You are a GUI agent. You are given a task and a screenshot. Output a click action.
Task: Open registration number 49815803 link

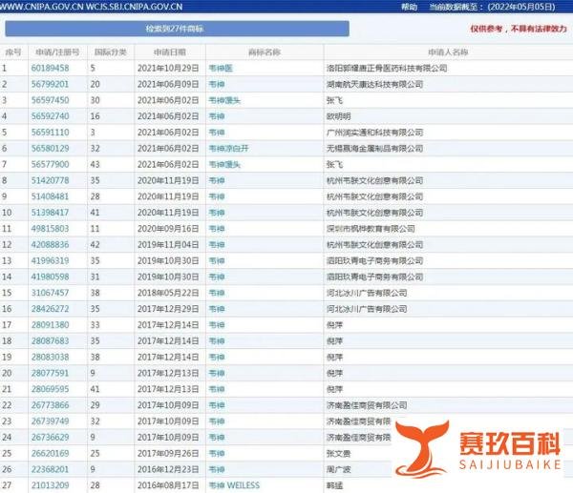click(x=50, y=229)
